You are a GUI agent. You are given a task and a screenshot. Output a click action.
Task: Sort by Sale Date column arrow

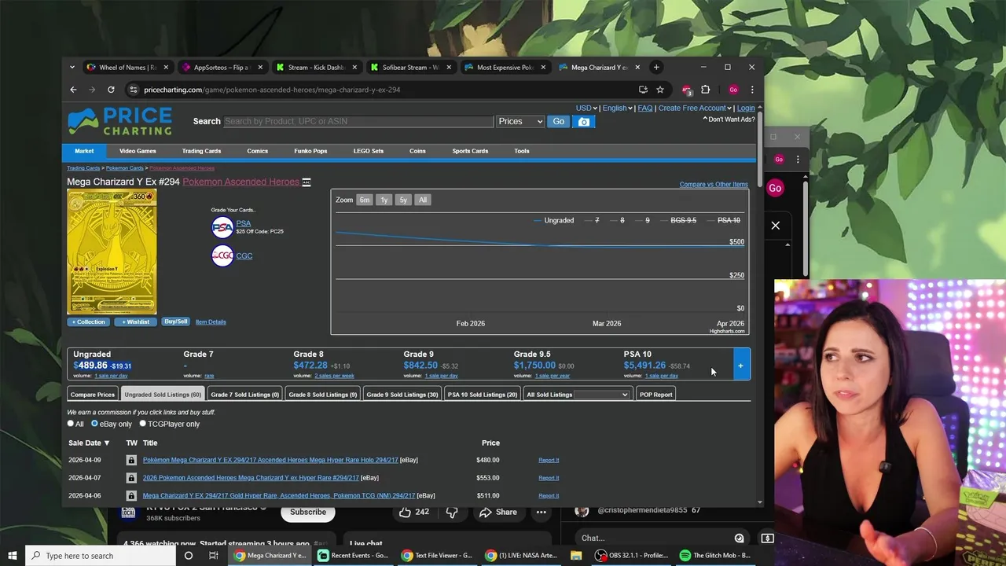point(107,443)
